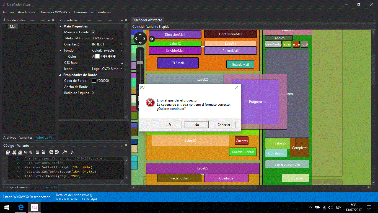Run the designer script with play icon
Image resolution: width=378 pixels, height=213 pixels.
coord(72,152)
